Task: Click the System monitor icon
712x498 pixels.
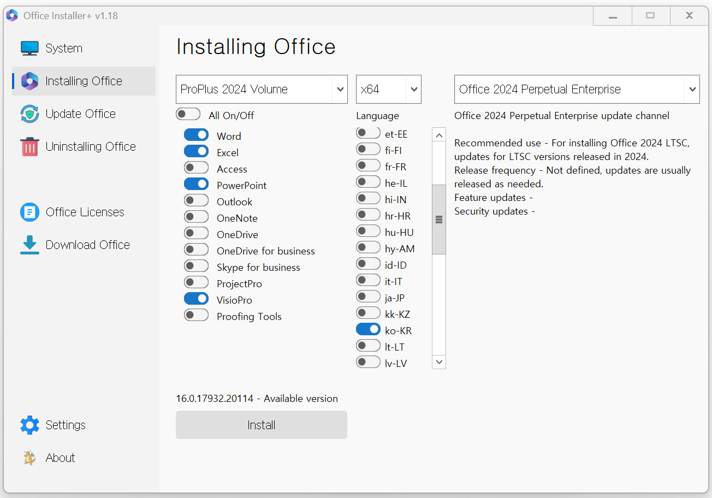Action: pyautogui.click(x=29, y=48)
